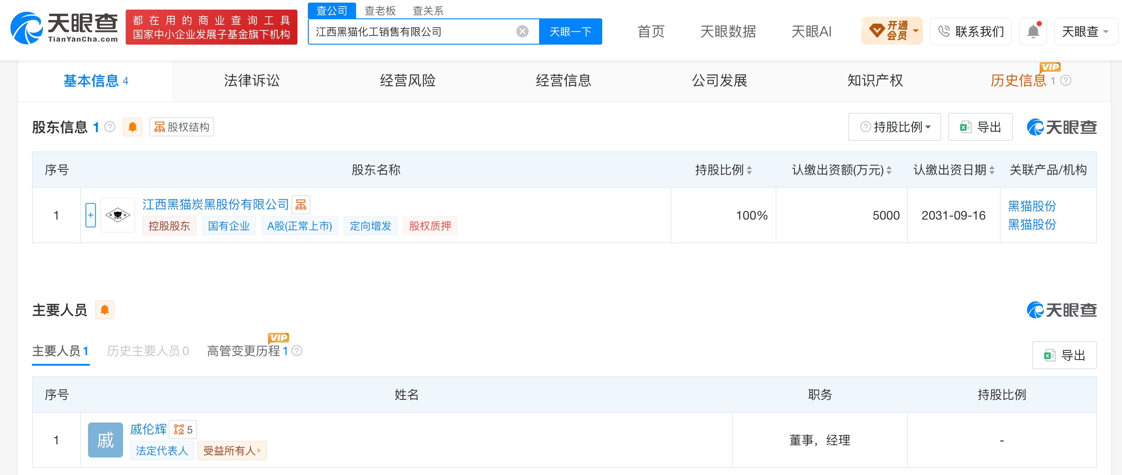The image size is (1122, 475).
Task: Click the 国有企业 tag
Action: [x=229, y=226]
